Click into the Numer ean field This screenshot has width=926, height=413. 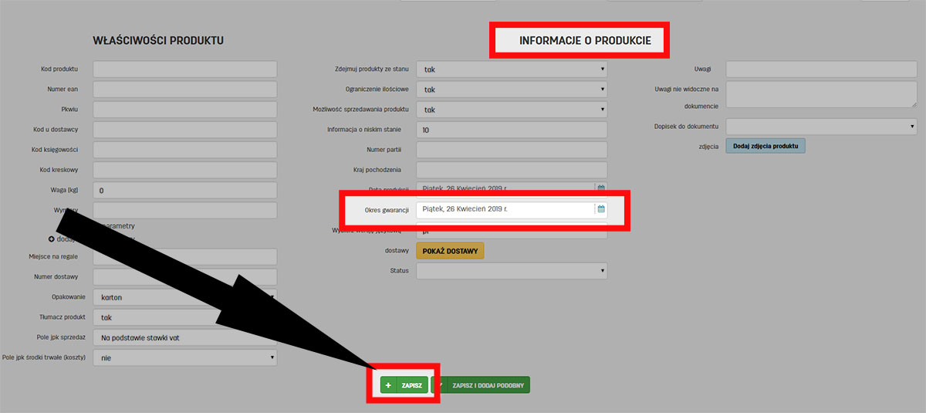click(x=184, y=90)
